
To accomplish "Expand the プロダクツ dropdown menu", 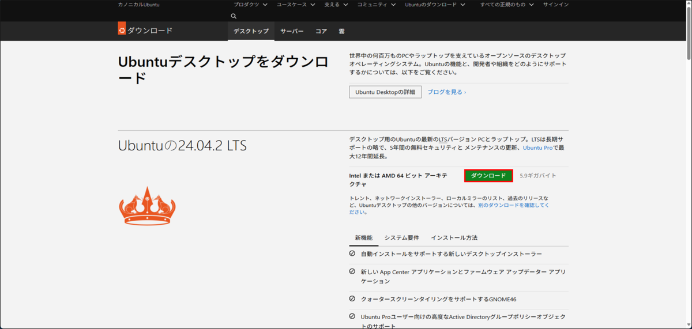I will pyautogui.click(x=250, y=5).
